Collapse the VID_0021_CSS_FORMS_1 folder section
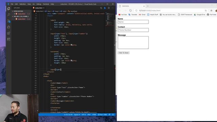The image size is (217, 122). coord(21,17)
